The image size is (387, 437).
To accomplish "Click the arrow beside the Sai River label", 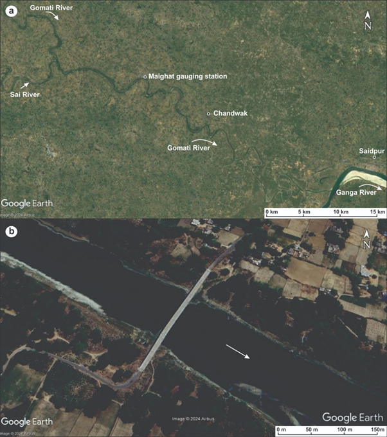I will (24, 85).
